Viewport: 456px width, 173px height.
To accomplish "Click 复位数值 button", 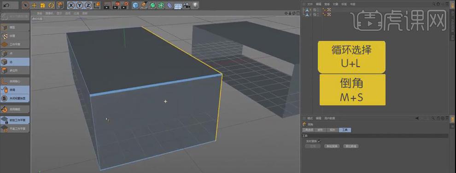I will click(351, 146).
